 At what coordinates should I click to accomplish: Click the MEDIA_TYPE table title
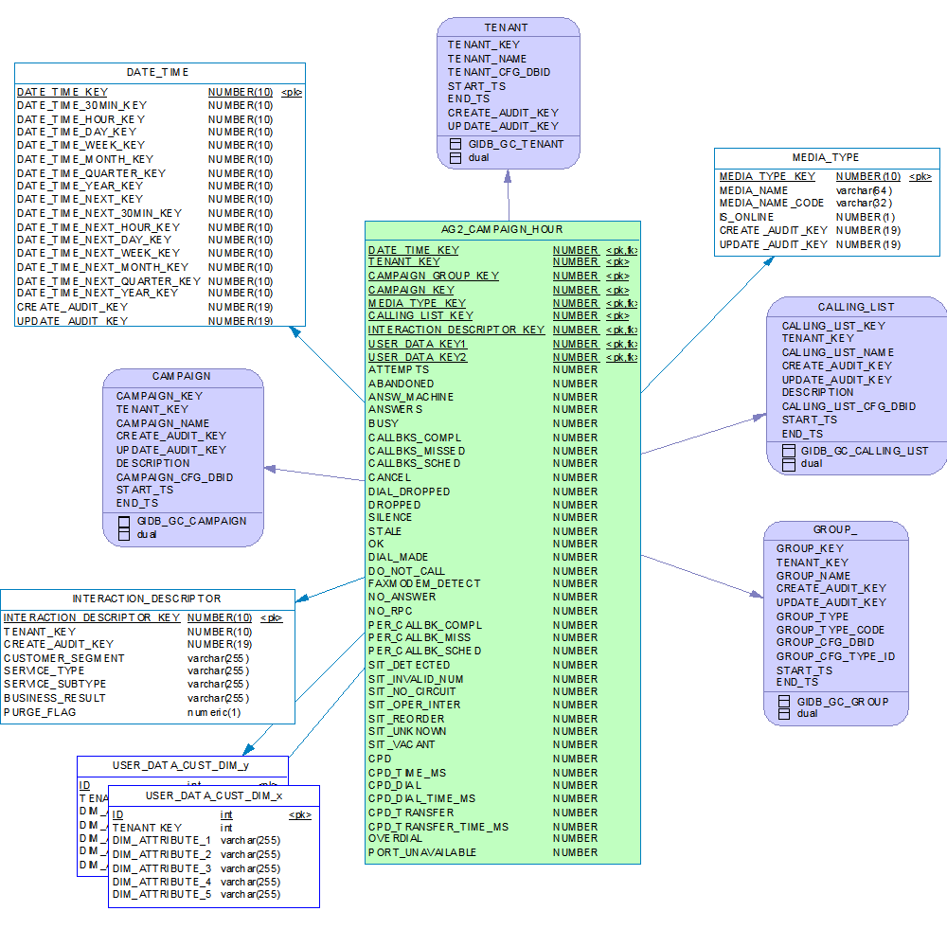pyautogui.click(x=826, y=157)
